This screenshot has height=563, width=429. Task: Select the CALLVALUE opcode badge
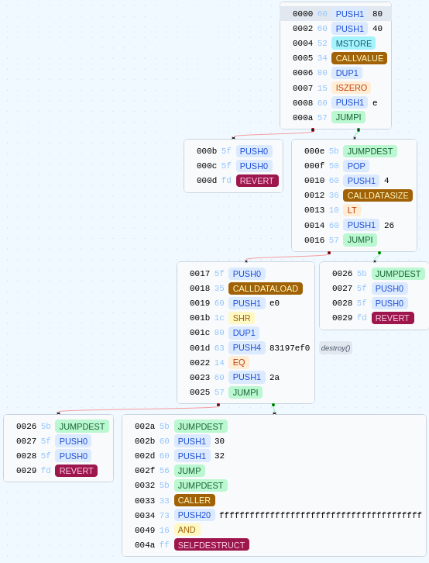point(359,58)
